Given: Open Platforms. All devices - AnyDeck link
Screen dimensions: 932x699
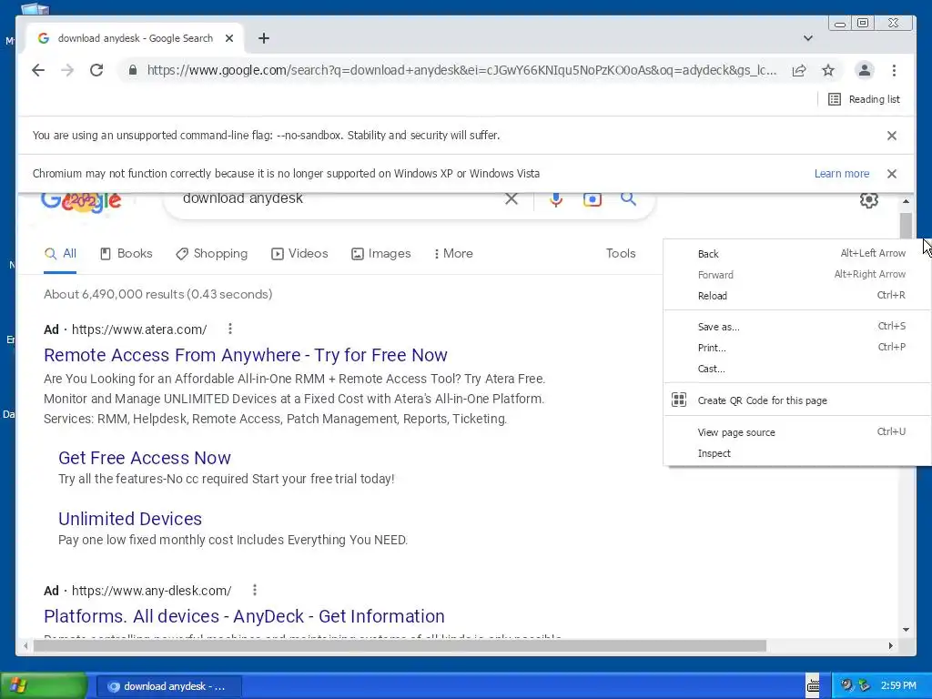Looking at the screenshot, I should click(244, 616).
